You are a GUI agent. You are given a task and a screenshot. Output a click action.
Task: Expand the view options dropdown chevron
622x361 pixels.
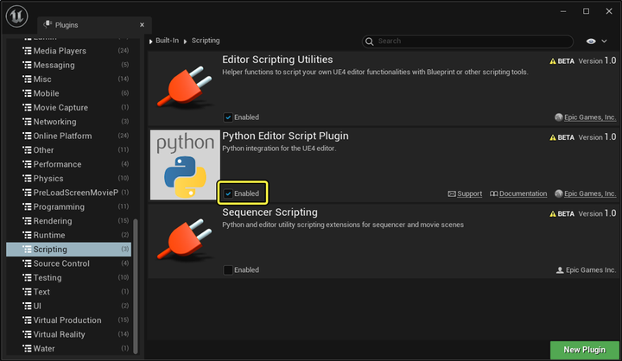click(x=604, y=41)
